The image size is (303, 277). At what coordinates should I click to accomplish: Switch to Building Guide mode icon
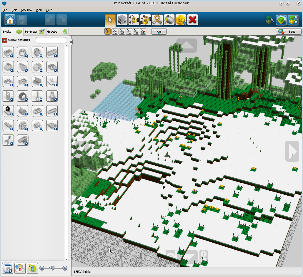[x=293, y=20]
